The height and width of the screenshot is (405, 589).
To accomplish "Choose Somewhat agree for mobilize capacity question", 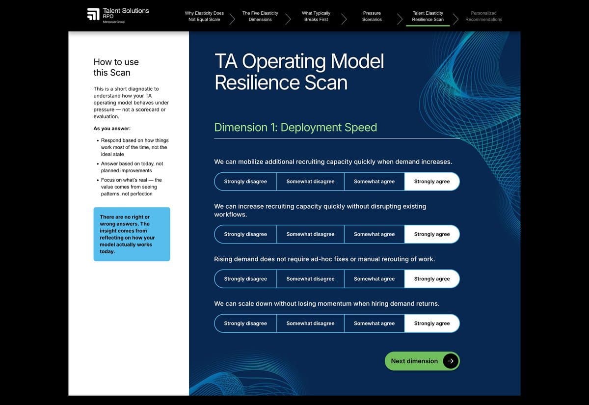I will pyautogui.click(x=374, y=182).
